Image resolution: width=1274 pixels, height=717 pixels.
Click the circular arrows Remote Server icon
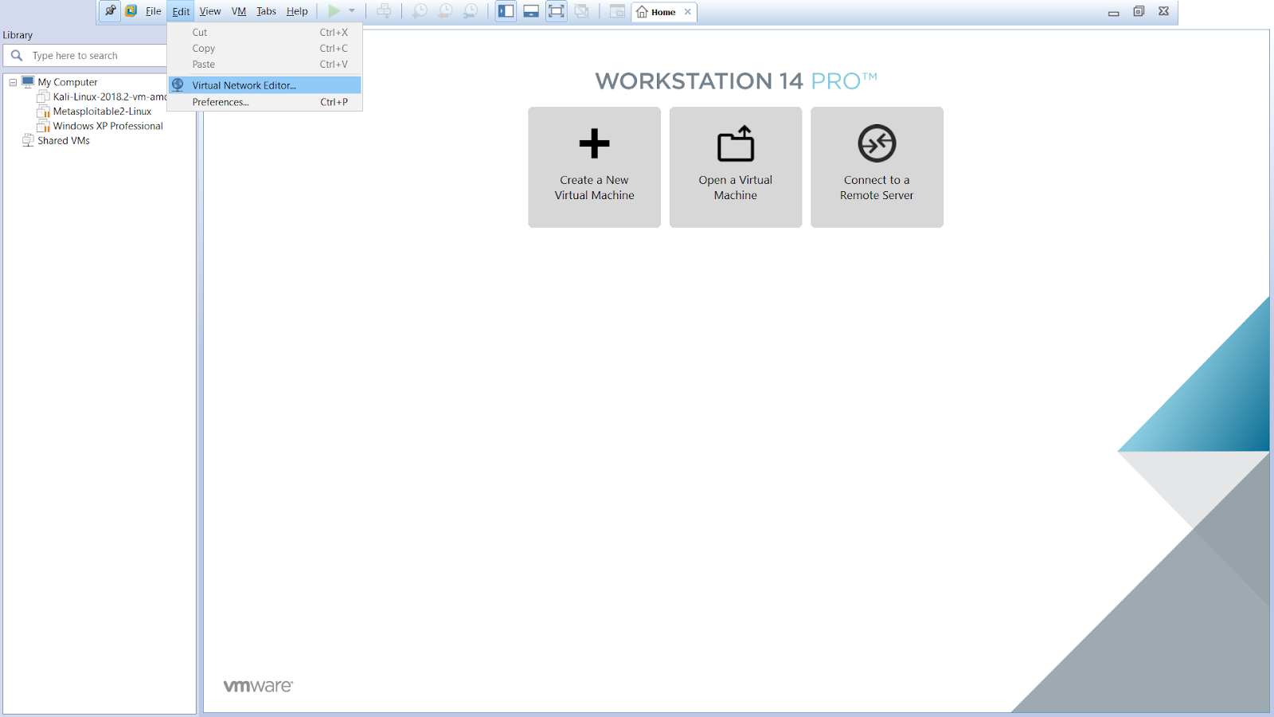[877, 143]
